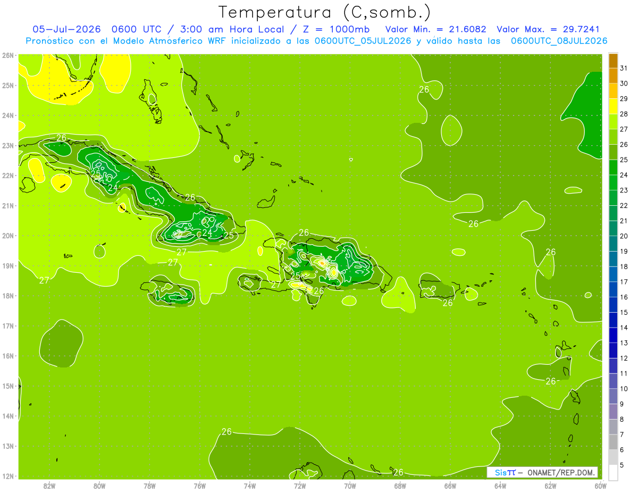Click the '64W' longitude axis label

coord(500,486)
